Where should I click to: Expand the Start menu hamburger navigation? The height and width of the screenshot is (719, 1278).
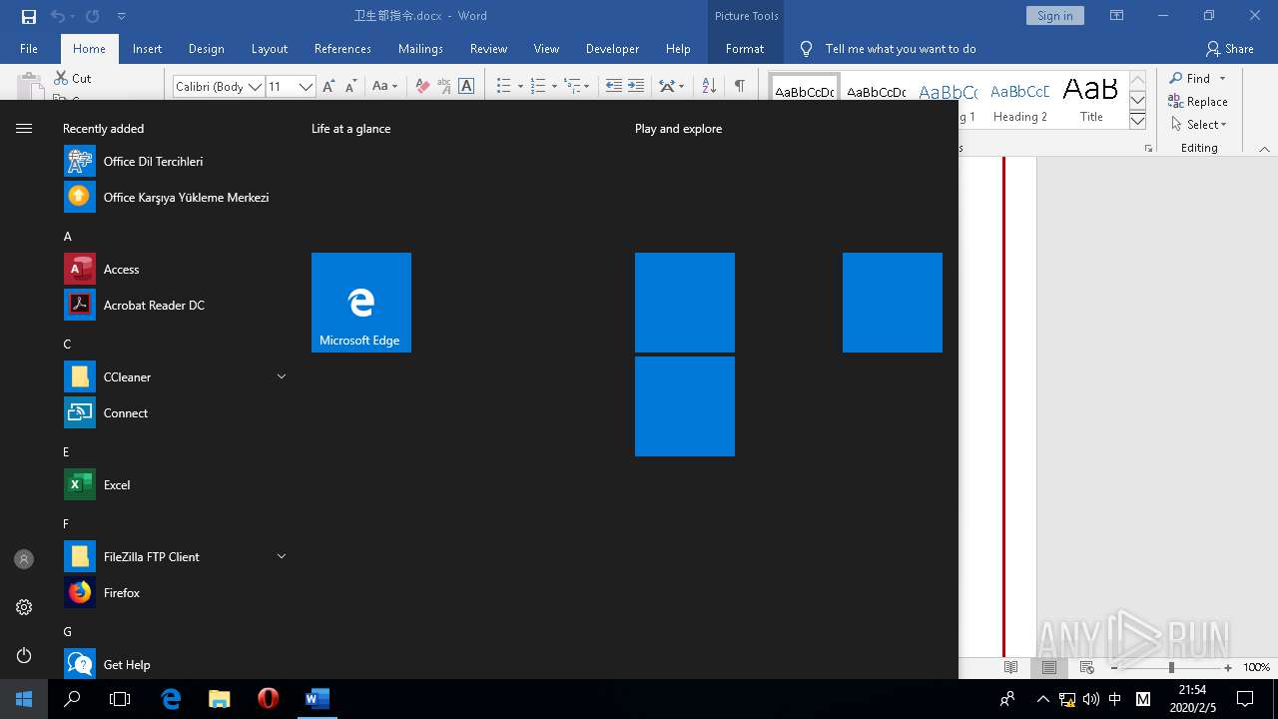(x=24, y=128)
